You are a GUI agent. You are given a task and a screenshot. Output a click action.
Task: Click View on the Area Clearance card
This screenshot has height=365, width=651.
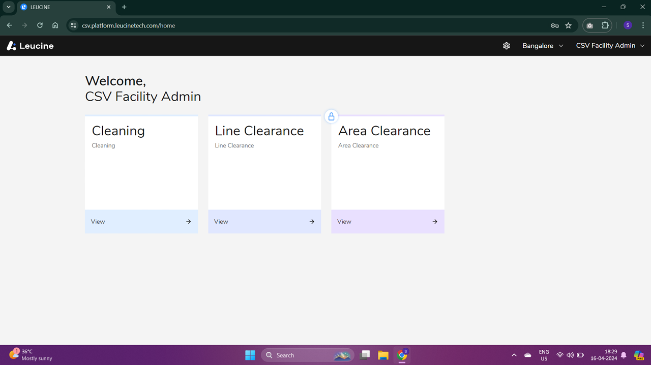pos(388,222)
